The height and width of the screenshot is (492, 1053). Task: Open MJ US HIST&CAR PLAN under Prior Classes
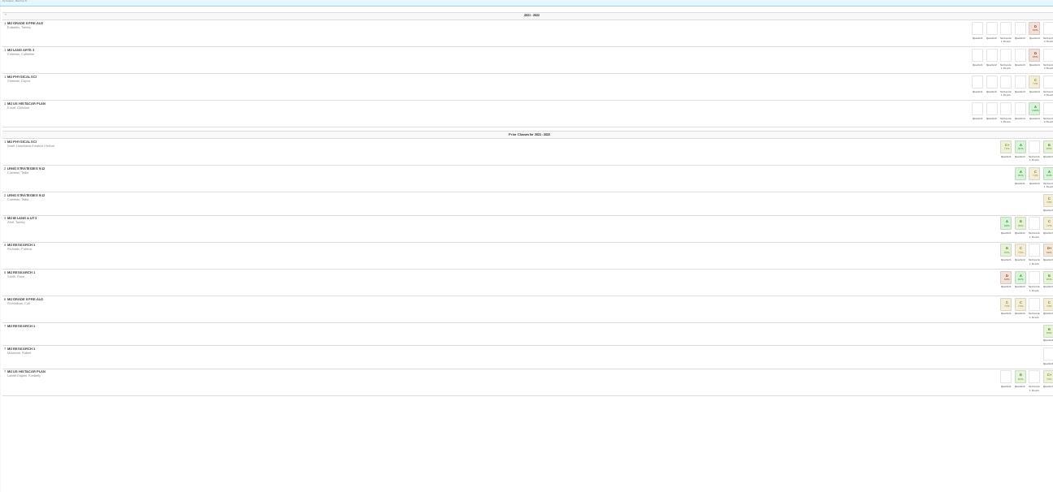coord(26,372)
